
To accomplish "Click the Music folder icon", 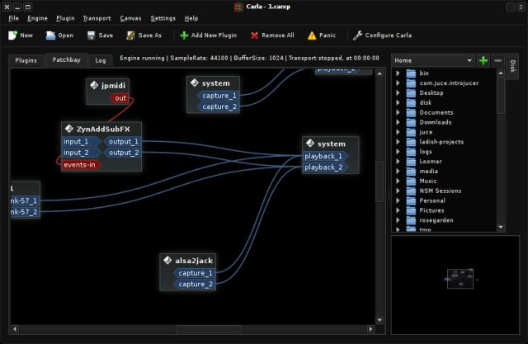I will click(x=411, y=181).
